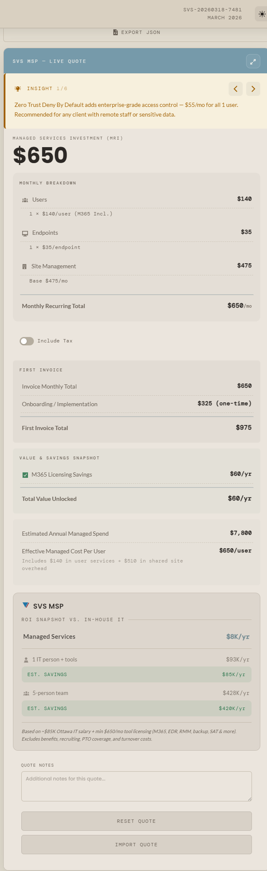
Task: Click the Export JSON file icon
Action: [x=115, y=32]
